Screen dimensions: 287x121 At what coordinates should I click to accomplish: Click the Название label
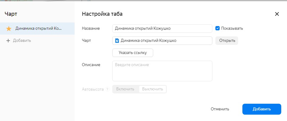click(91, 29)
